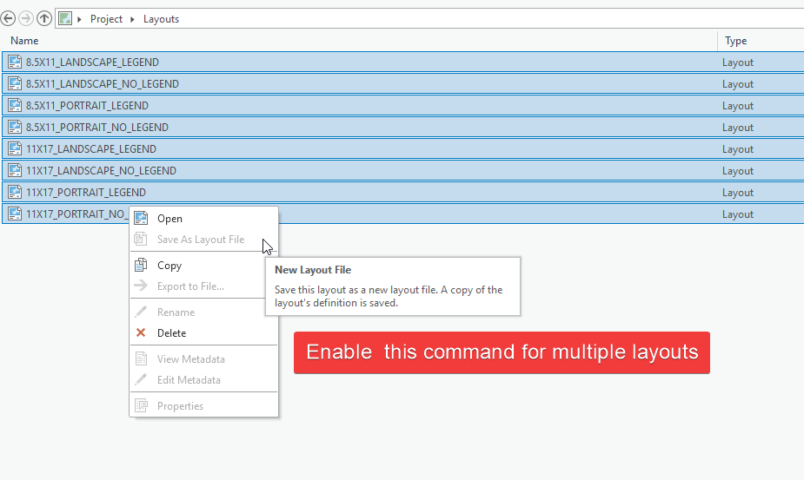The height and width of the screenshot is (480, 804).
Task: Select 8.5X11_LANDSCAPE_NO_LEGEND layout name
Action: click(x=102, y=83)
